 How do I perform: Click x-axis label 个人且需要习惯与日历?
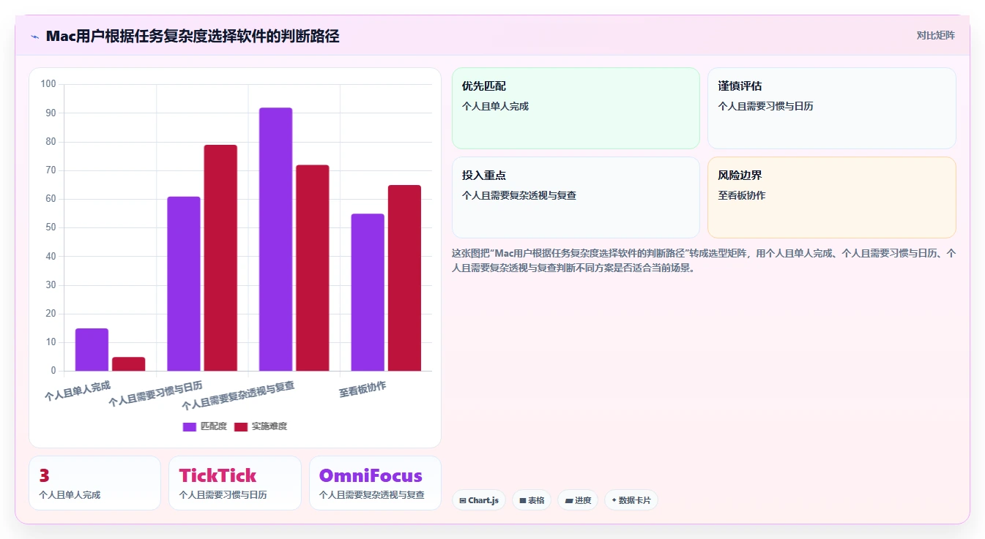(x=155, y=393)
